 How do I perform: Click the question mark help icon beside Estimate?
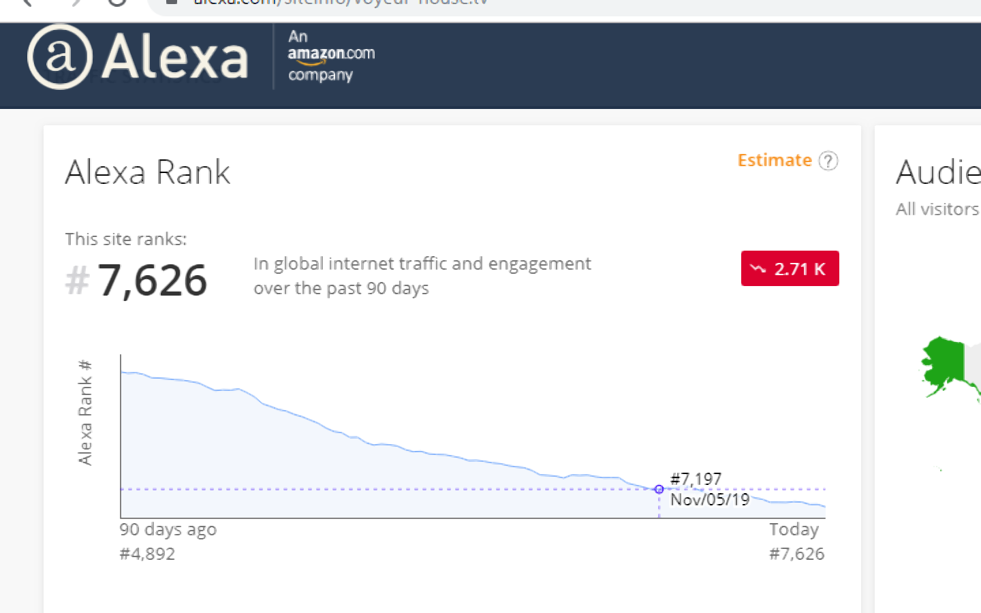[x=828, y=161]
